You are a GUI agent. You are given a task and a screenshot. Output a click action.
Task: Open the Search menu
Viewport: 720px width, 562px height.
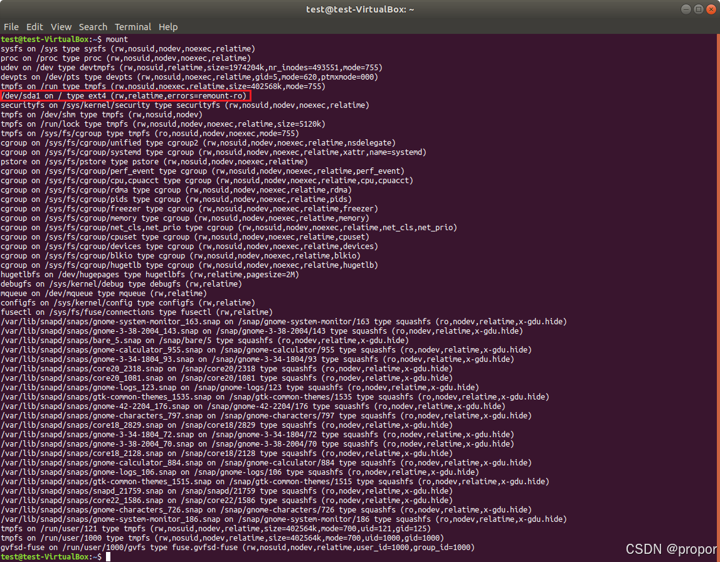[93, 27]
